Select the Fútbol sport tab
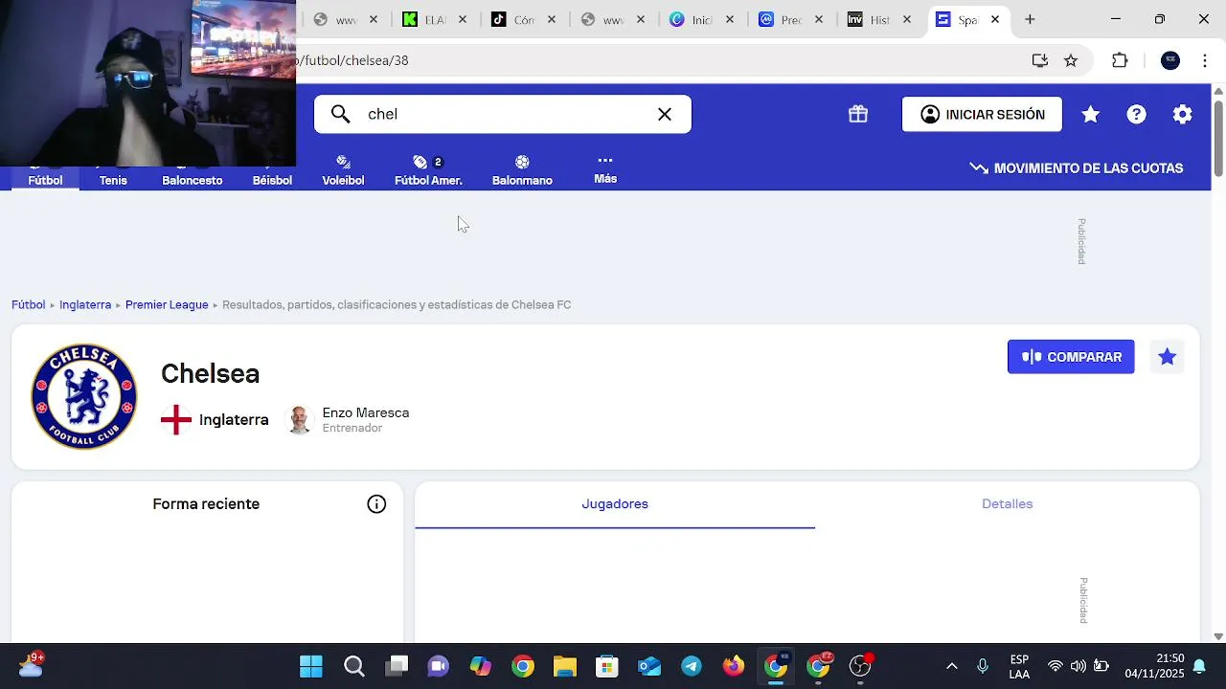 tap(45, 179)
